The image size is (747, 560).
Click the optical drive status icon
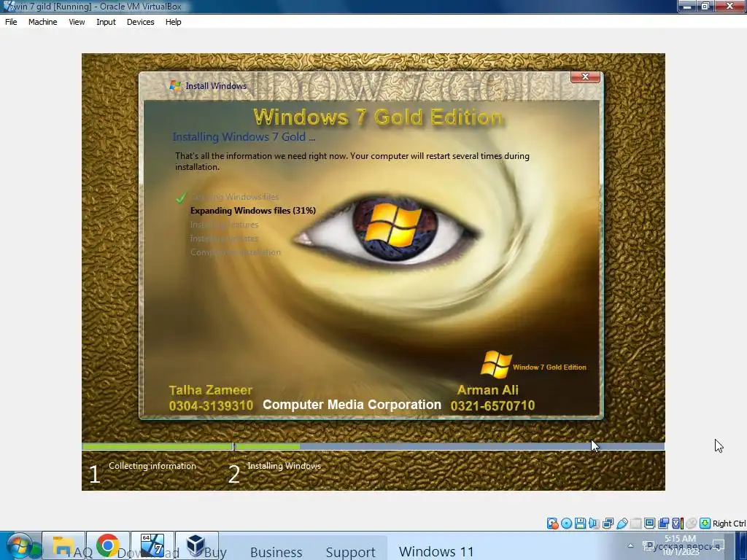(x=566, y=524)
